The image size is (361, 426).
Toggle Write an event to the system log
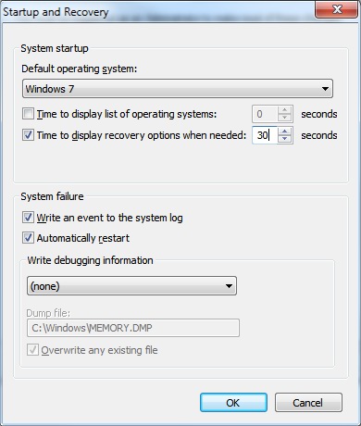coord(28,218)
